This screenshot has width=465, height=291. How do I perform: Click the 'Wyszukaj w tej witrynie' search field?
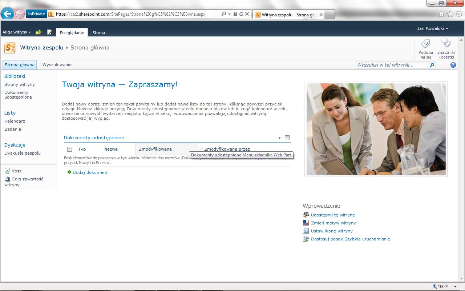click(392, 65)
